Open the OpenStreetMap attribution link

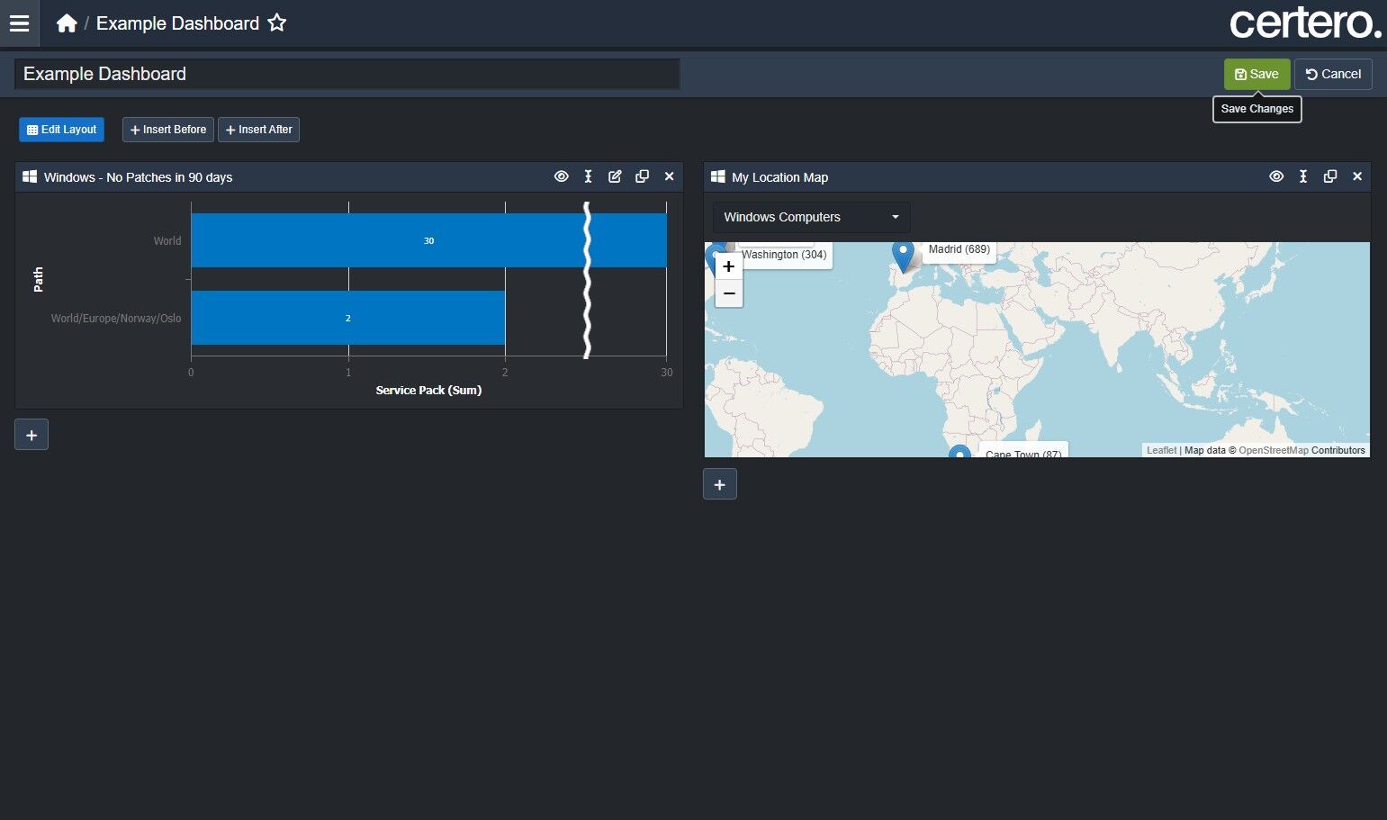tap(1274, 450)
